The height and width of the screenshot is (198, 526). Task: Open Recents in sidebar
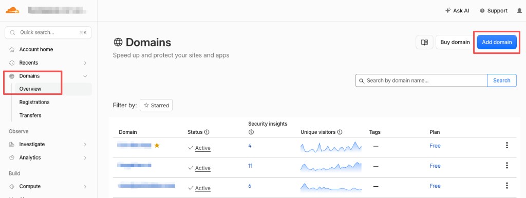(x=29, y=63)
